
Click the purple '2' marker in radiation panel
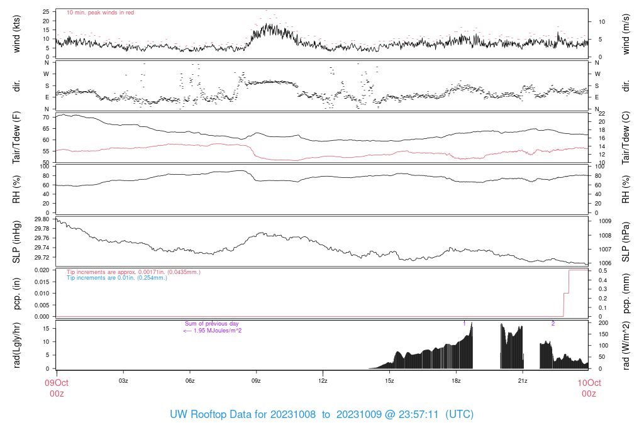coord(553,323)
